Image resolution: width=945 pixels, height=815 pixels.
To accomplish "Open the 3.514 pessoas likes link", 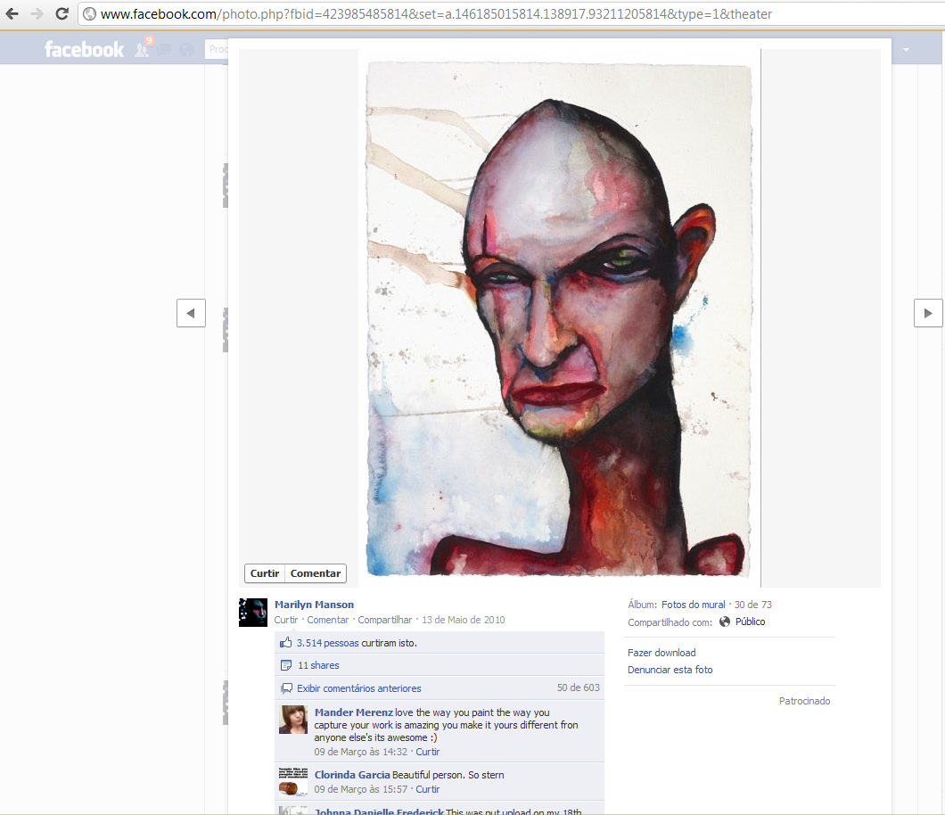I will pyautogui.click(x=327, y=643).
